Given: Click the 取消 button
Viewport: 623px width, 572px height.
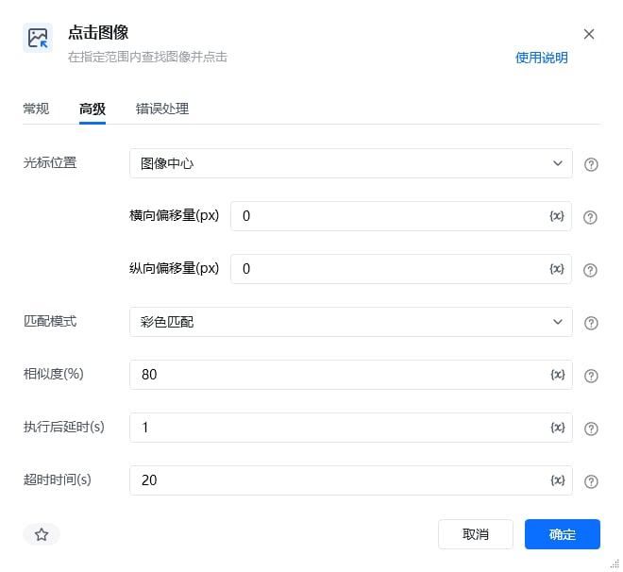Looking at the screenshot, I should (x=476, y=534).
